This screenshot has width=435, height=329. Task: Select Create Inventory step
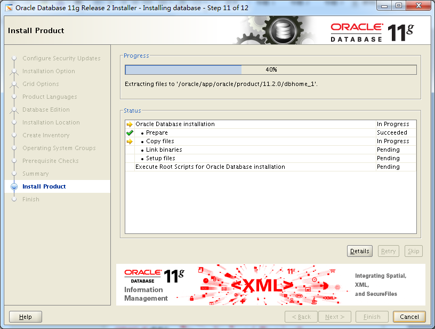click(x=46, y=135)
